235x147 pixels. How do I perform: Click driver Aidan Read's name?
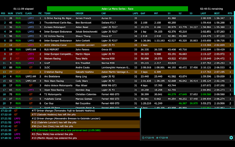(x=82, y=27)
